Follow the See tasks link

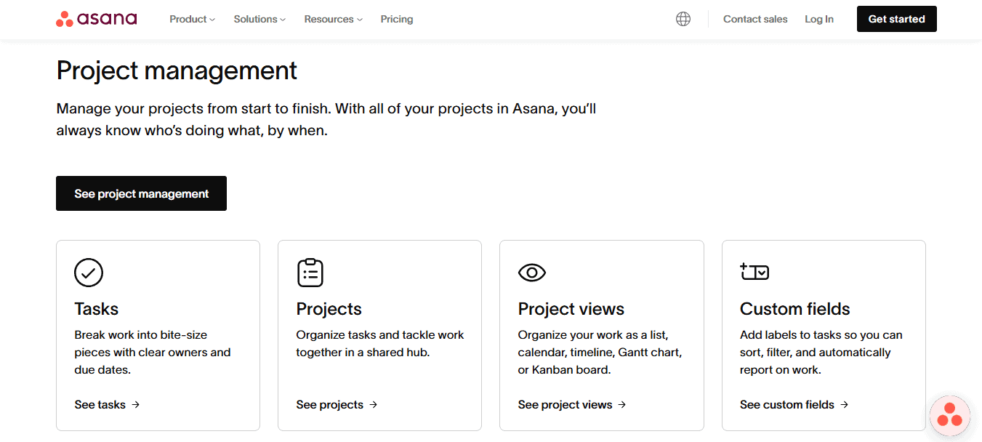(x=107, y=405)
